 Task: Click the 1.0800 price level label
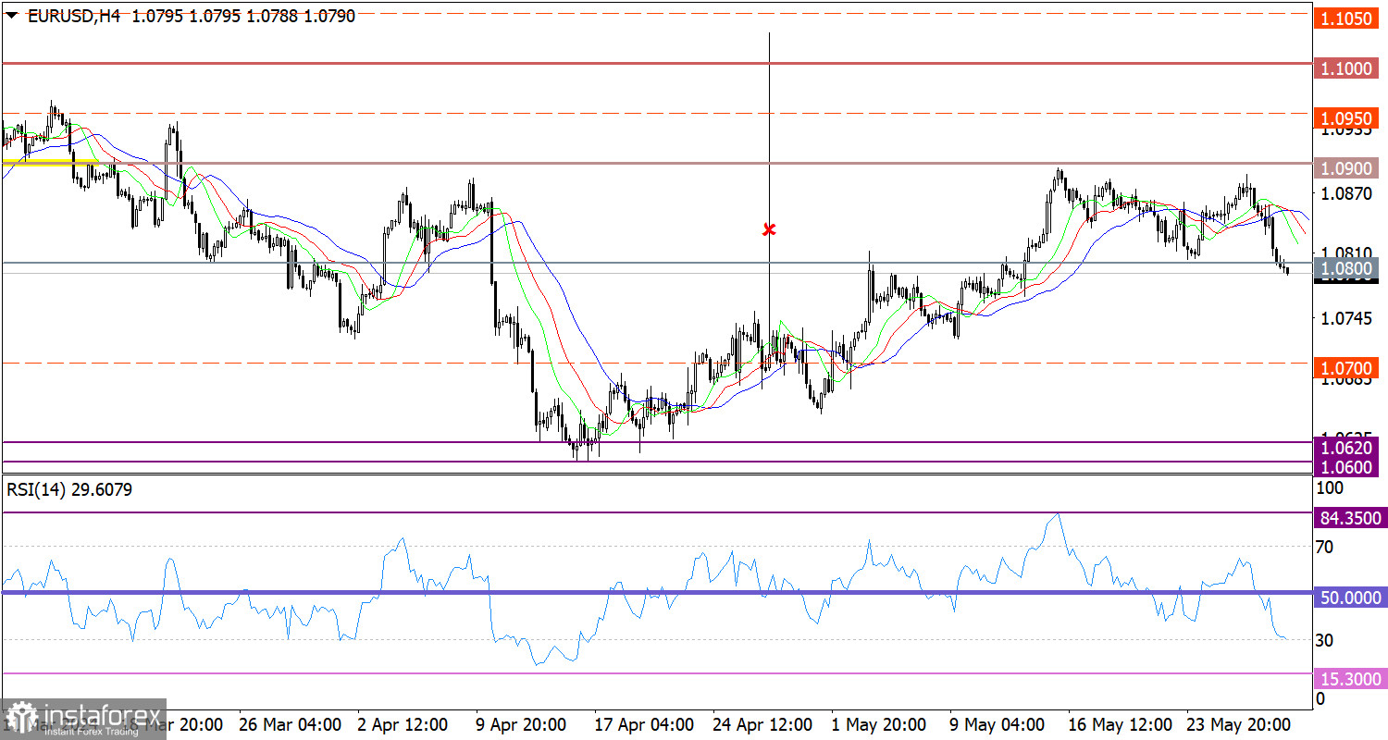coord(1348,268)
